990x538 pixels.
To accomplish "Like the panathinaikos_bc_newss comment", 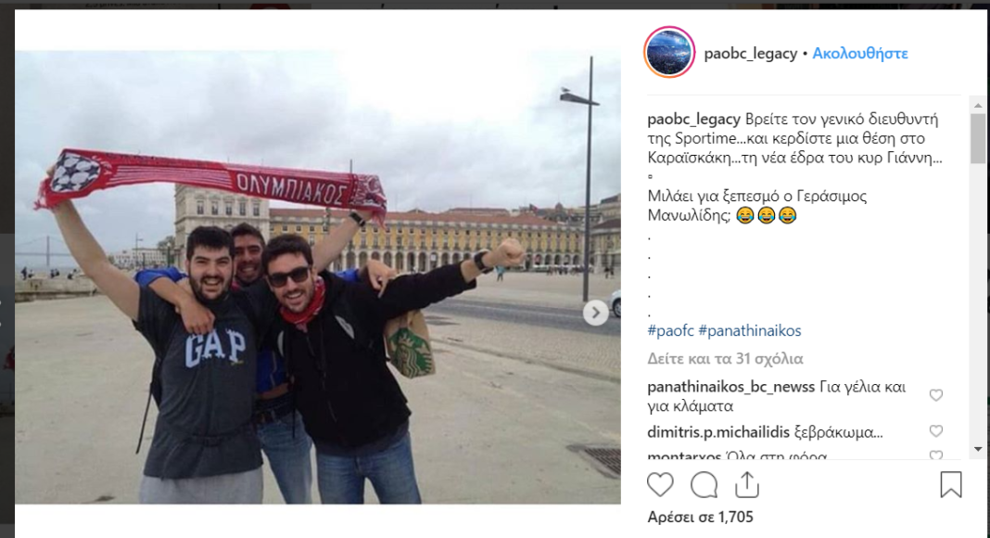I will pyautogui.click(x=935, y=395).
